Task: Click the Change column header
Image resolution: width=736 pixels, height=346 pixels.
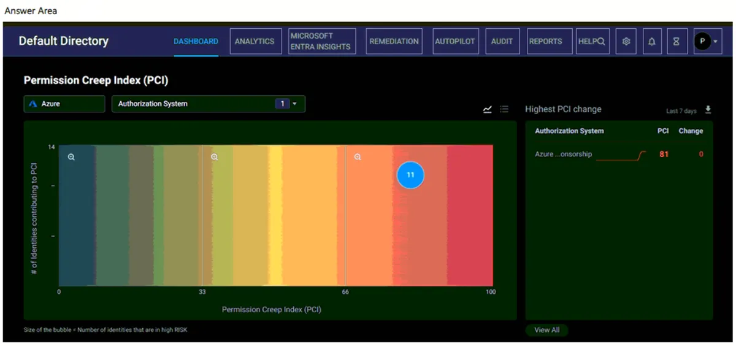Action: pyautogui.click(x=691, y=131)
